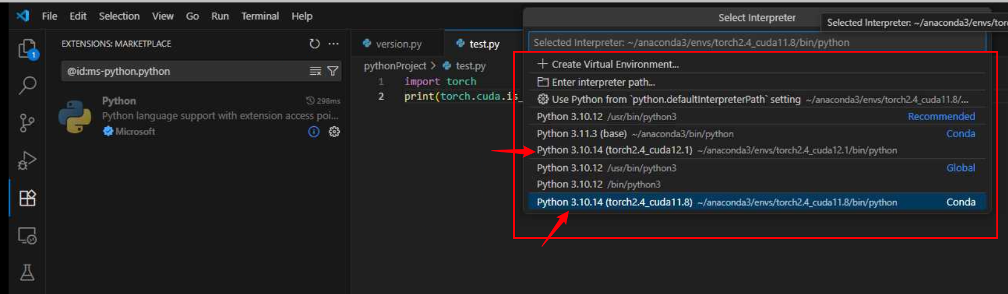Refresh the extensions marketplace list
Viewport: 1008px width, 294px height.
(x=315, y=43)
